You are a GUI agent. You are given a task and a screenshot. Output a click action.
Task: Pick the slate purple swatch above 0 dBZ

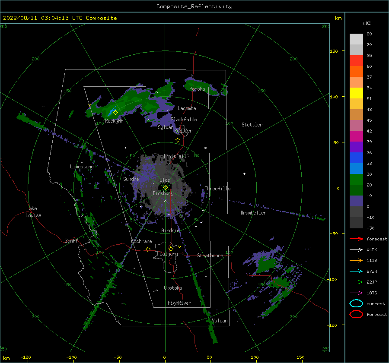pyautogui.click(x=356, y=201)
